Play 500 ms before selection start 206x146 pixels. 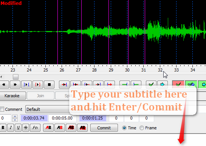tap(64, 84)
